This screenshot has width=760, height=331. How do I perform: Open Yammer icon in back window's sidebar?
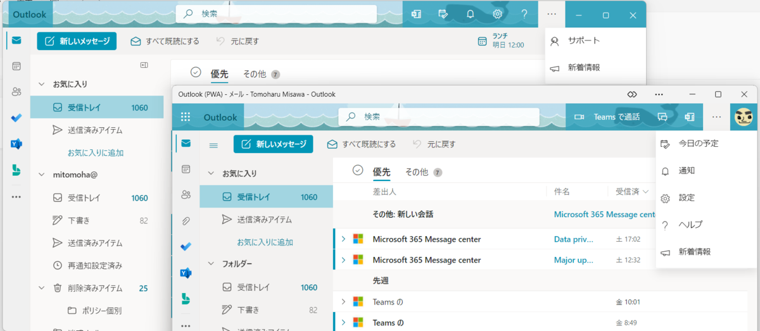pyautogui.click(x=16, y=144)
